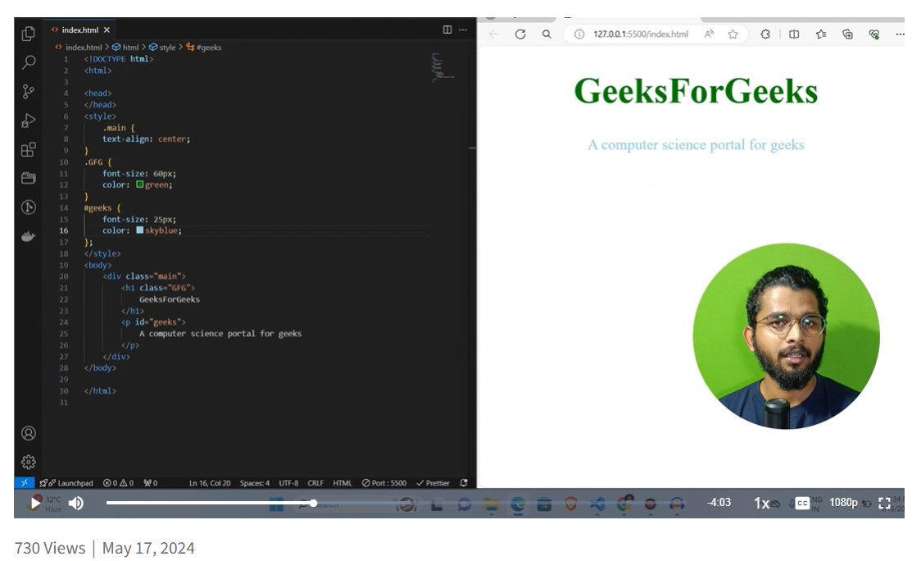Click Launchpad in the status bar

pos(66,483)
